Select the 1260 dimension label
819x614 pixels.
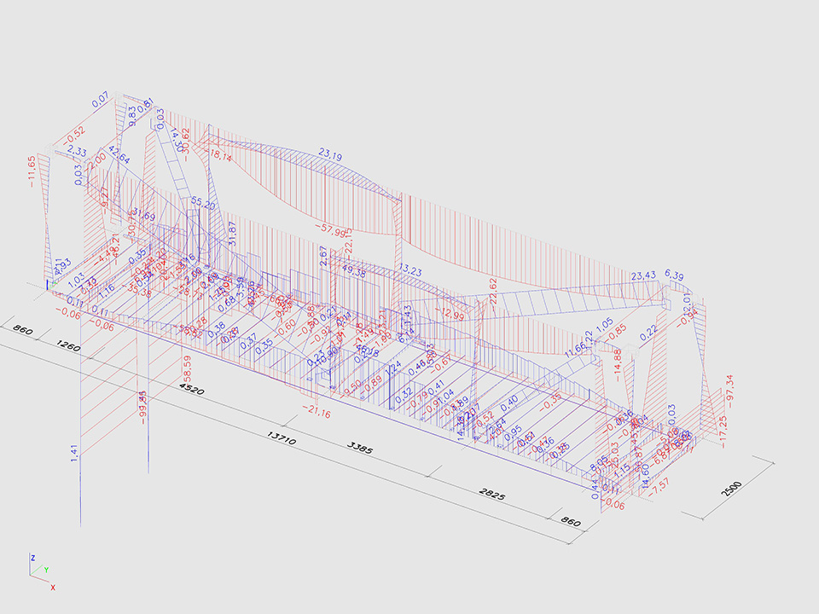point(72,349)
